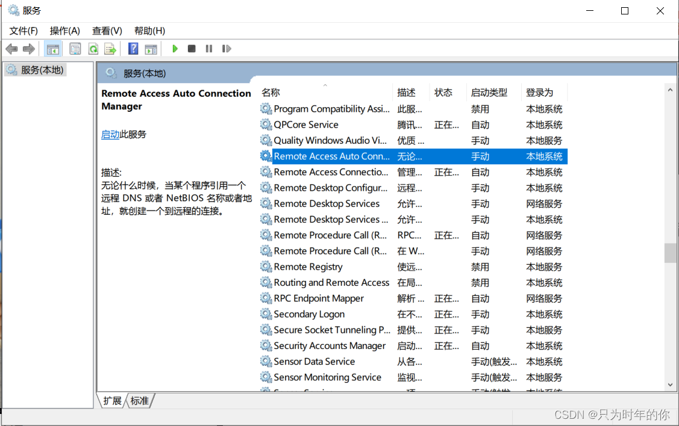Screen dimensions: 679x426
Task: Click the gear icon beside Secondary Logon
Action: click(266, 314)
